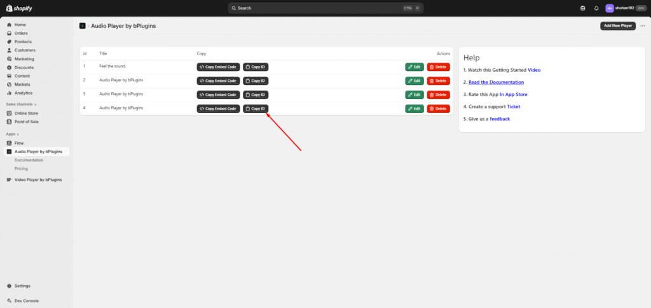
Task: Copy Embed Code for Feel the sound
Action: click(x=218, y=67)
